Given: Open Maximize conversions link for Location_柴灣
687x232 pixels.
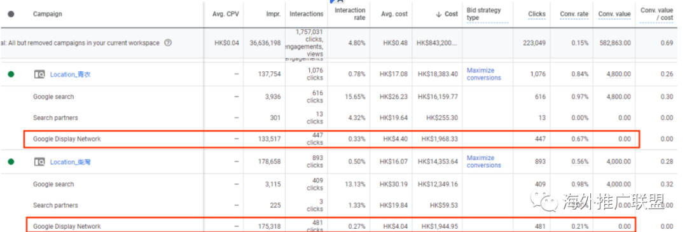Looking at the screenshot, I should pos(483,161).
